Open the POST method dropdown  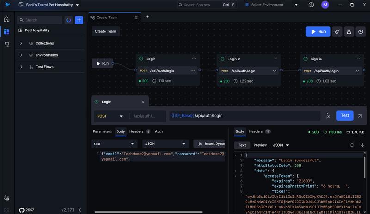110,116
